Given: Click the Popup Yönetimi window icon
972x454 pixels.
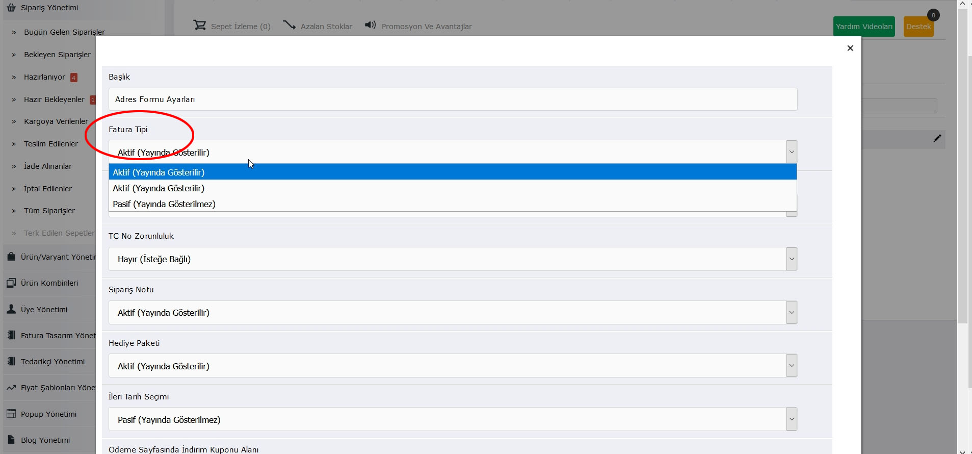Looking at the screenshot, I should click(11, 414).
